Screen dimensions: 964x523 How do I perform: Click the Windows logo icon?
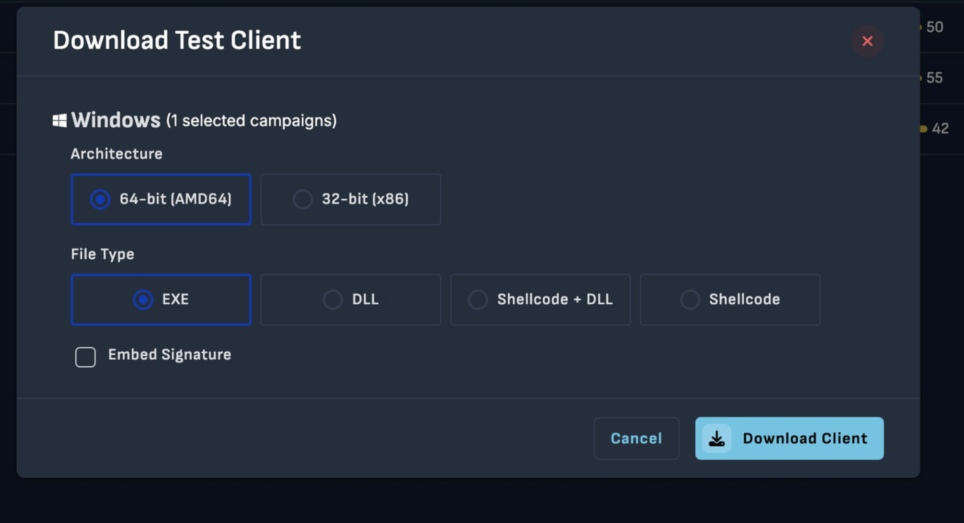click(60, 120)
